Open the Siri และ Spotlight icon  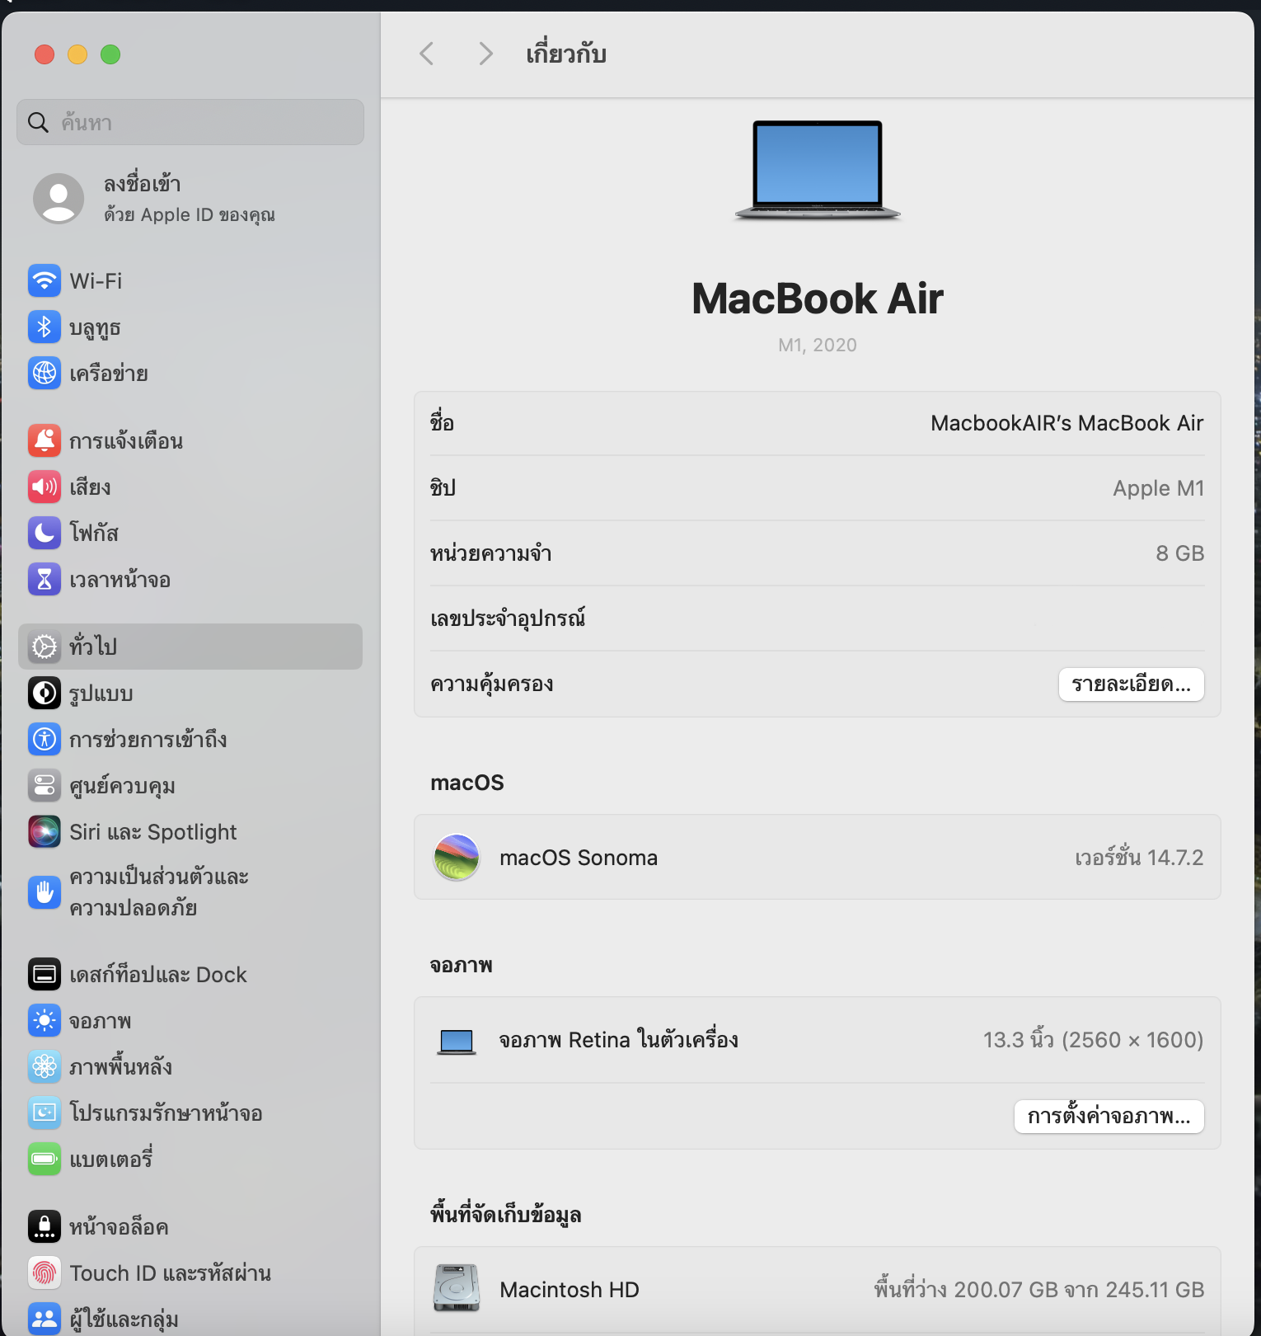(x=45, y=831)
